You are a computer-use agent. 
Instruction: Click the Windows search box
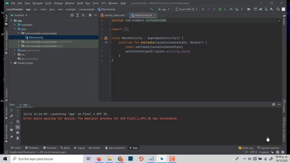click(x=47, y=159)
